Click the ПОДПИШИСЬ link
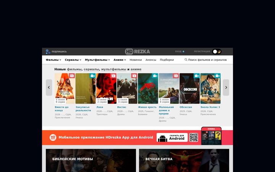 59,52
